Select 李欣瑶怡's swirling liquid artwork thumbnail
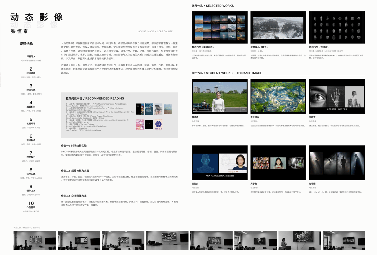This screenshot has height=255, width=377. pos(278,96)
